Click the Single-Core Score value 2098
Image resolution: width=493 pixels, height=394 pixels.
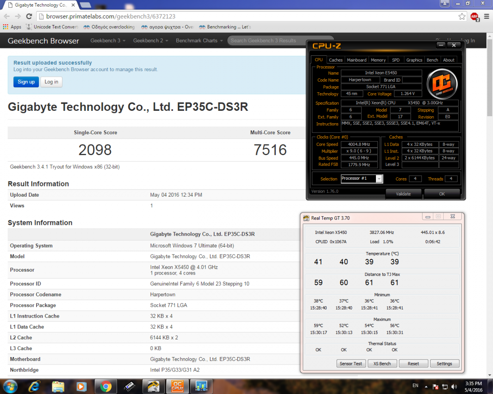pos(95,150)
